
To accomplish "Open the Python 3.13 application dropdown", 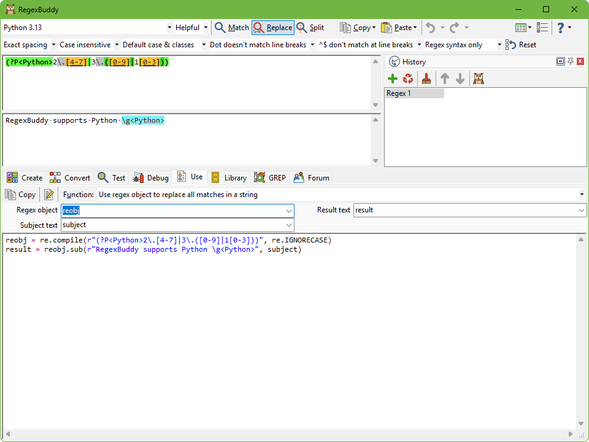I will [169, 28].
